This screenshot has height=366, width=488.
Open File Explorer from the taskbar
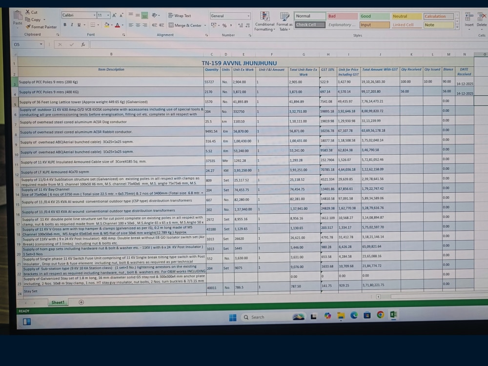click(x=341, y=316)
